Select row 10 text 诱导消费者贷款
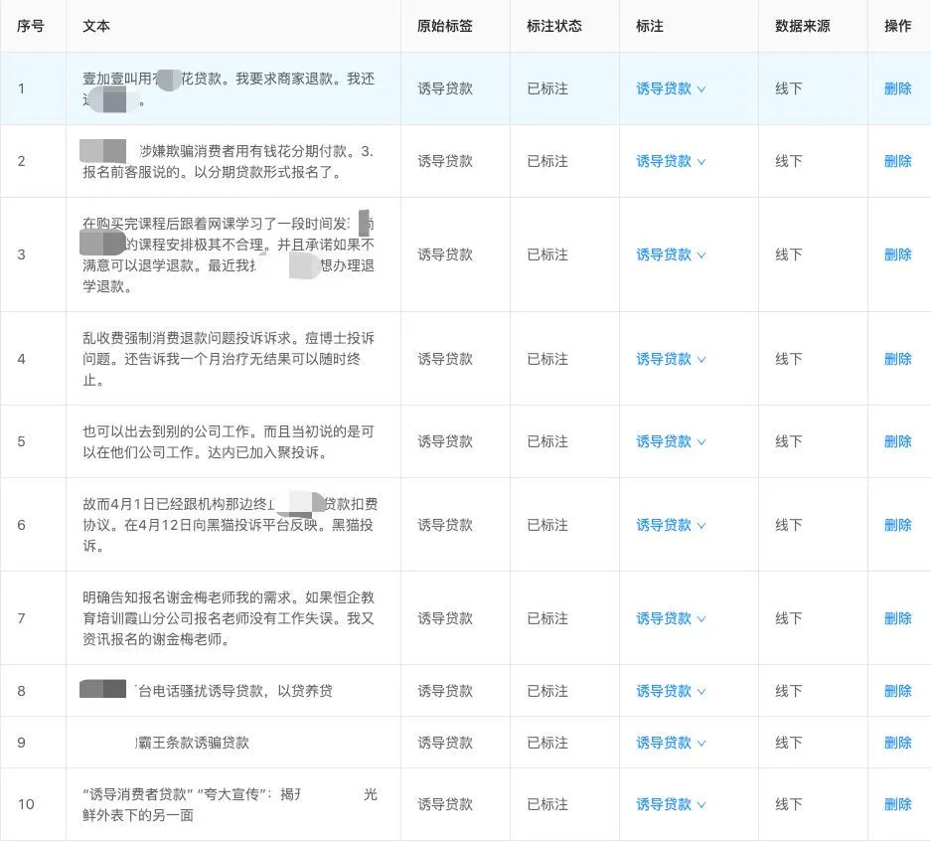This screenshot has width=931, height=842. (230, 804)
